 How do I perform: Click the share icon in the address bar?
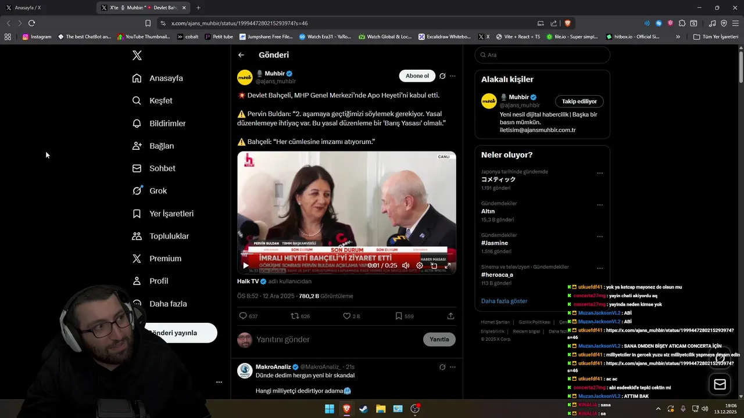pyautogui.click(x=553, y=23)
